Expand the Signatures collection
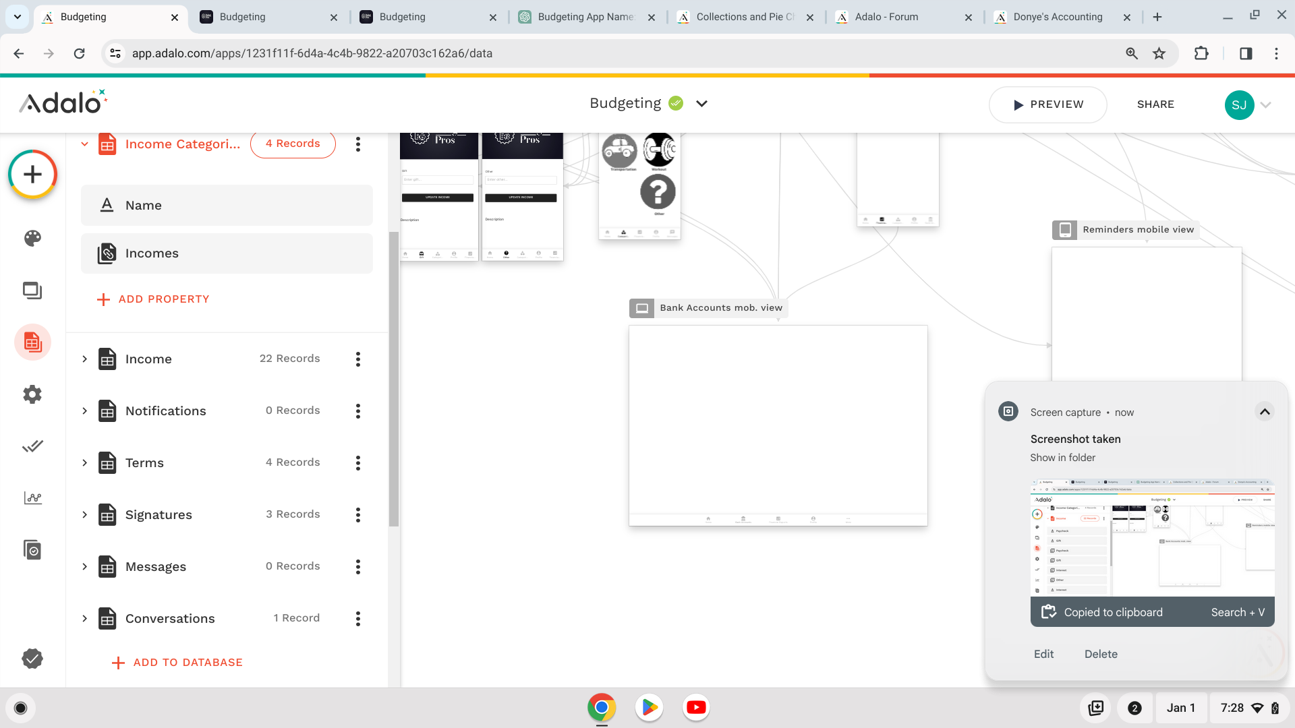The height and width of the screenshot is (728, 1295). click(84, 515)
